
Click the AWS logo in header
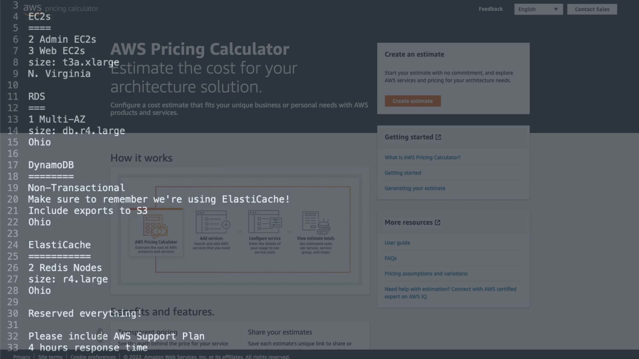[32, 8]
